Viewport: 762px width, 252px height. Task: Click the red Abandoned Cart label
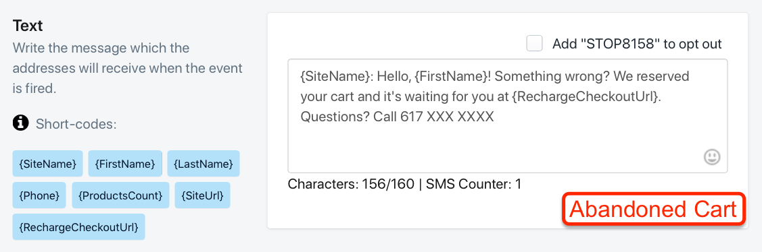click(x=653, y=210)
